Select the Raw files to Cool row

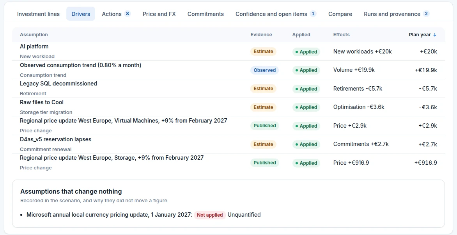pyautogui.click(x=228, y=107)
